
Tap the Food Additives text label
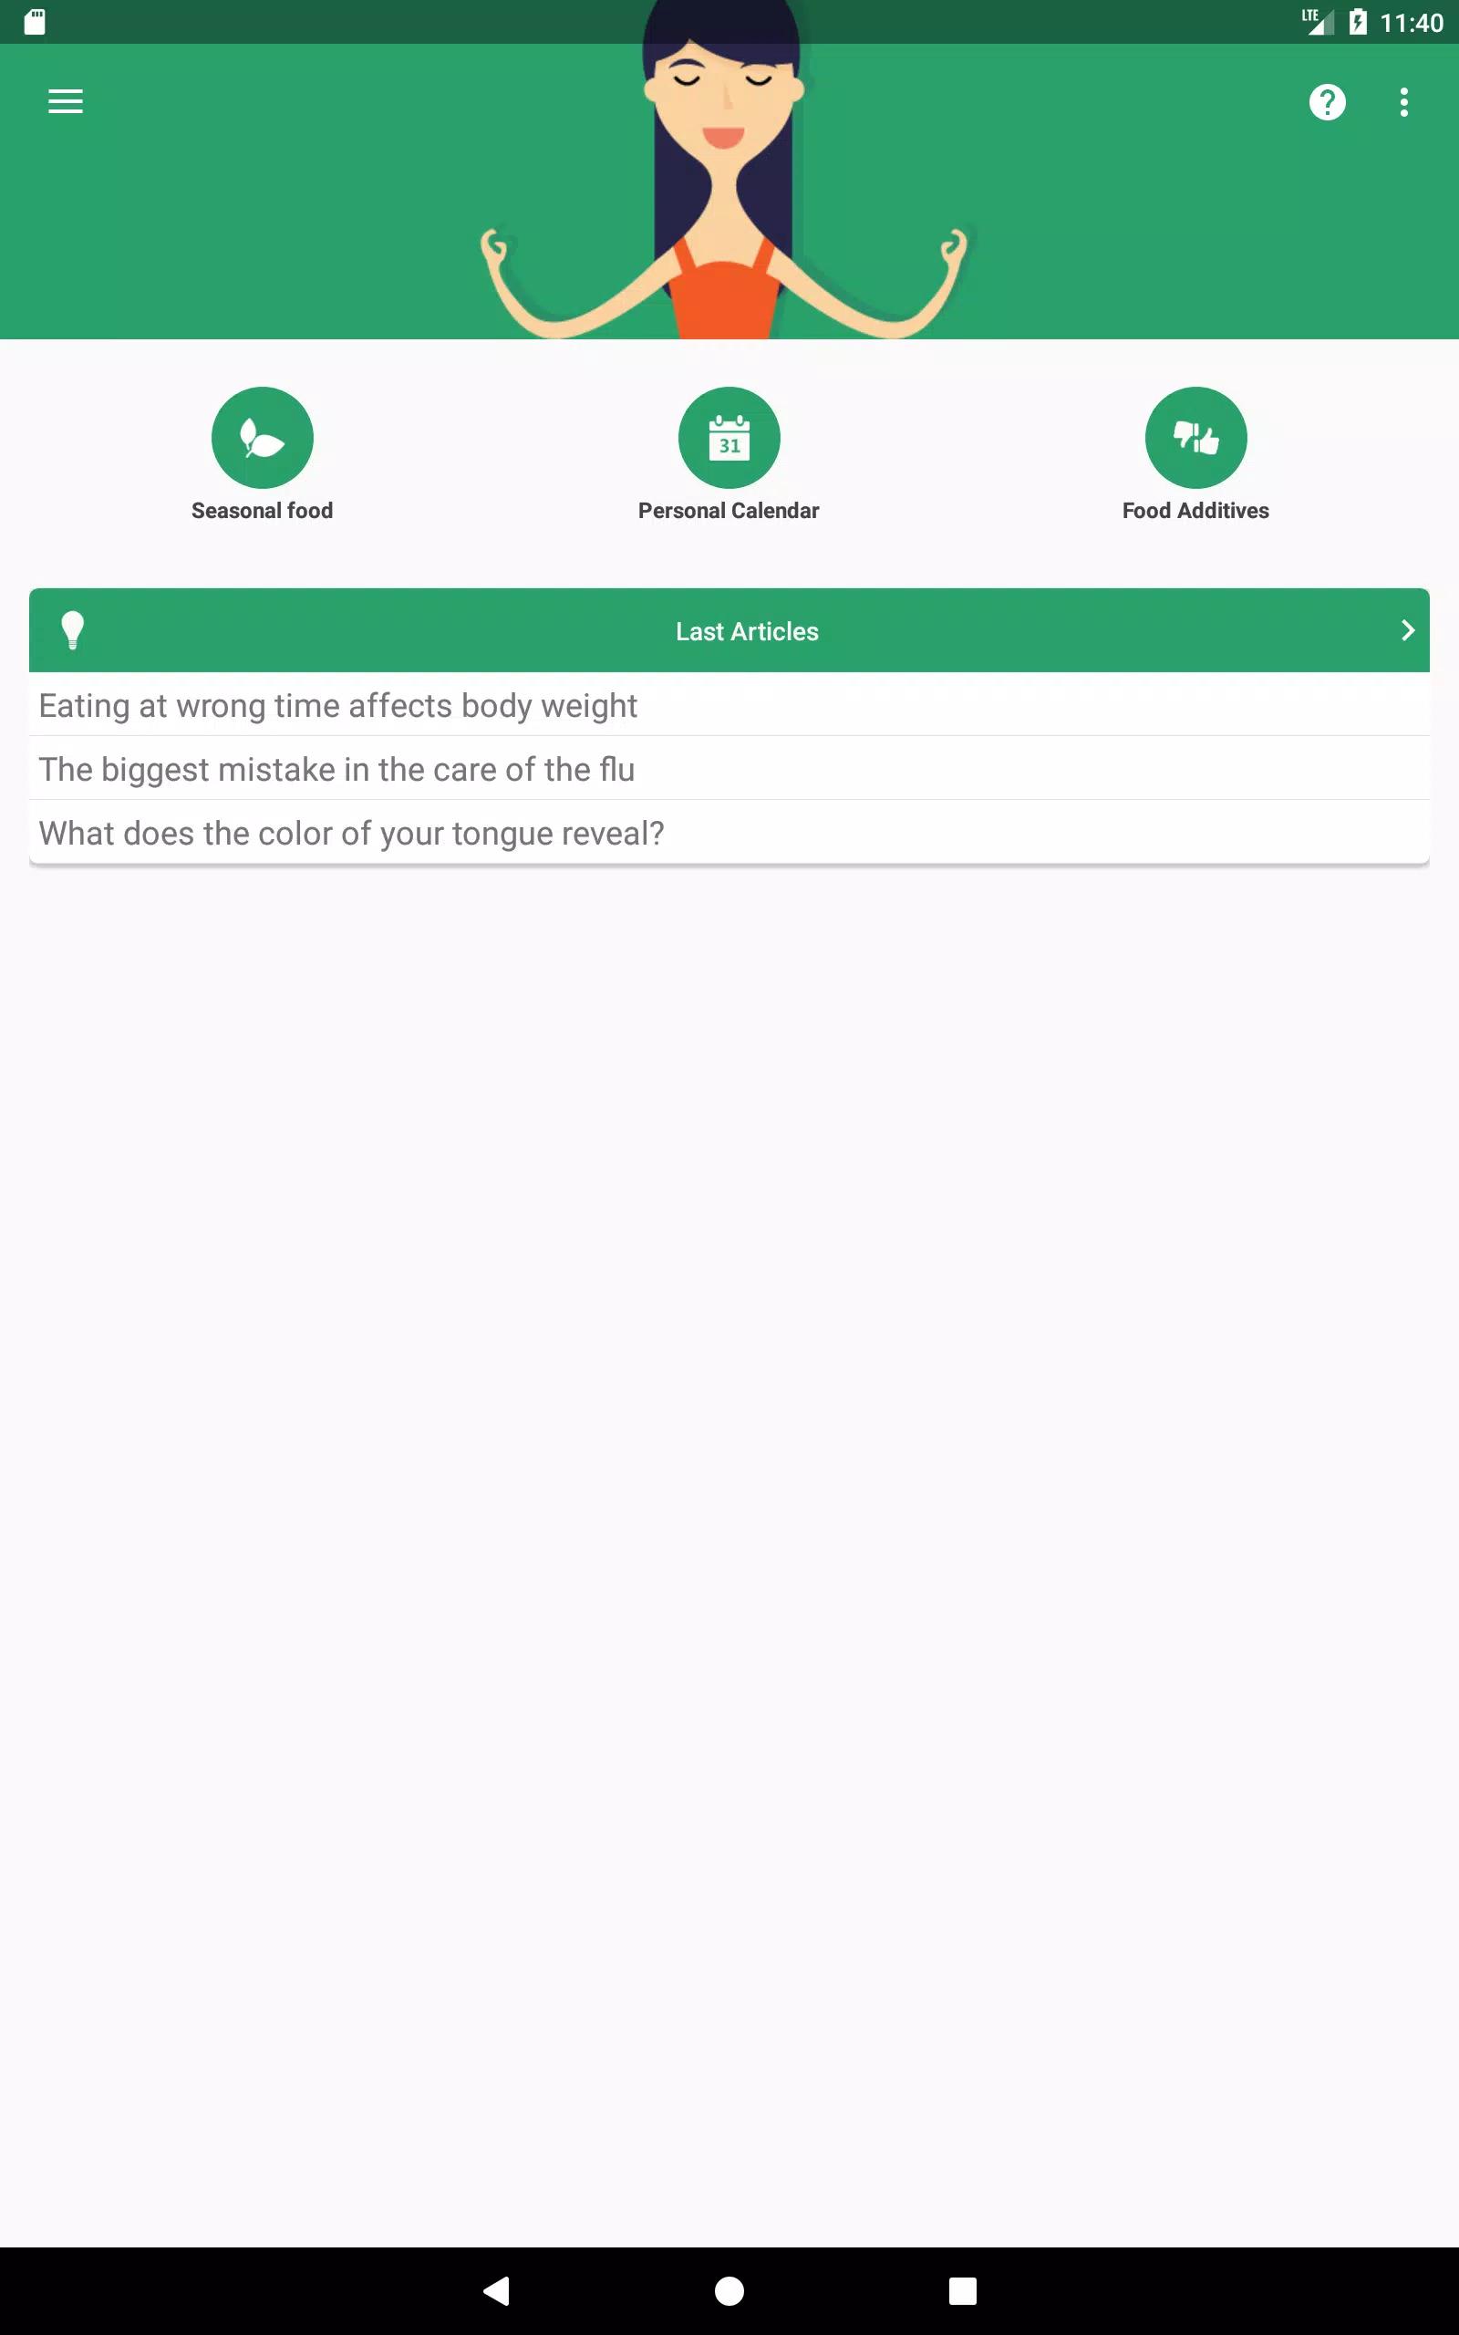point(1195,511)
